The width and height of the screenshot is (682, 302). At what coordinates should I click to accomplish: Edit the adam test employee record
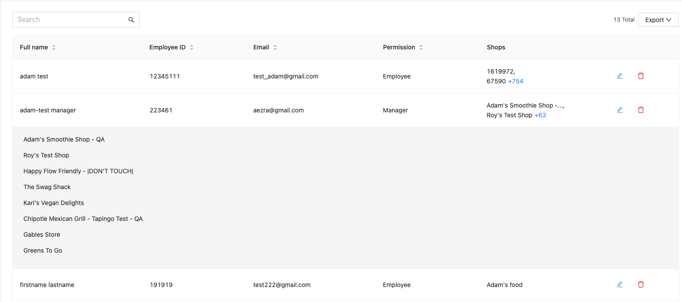(619, 76)
